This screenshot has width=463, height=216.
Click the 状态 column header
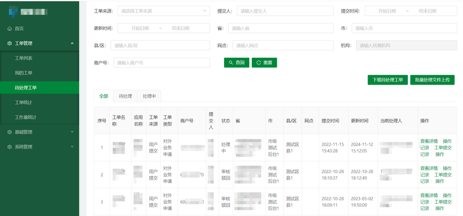(226, 121)
